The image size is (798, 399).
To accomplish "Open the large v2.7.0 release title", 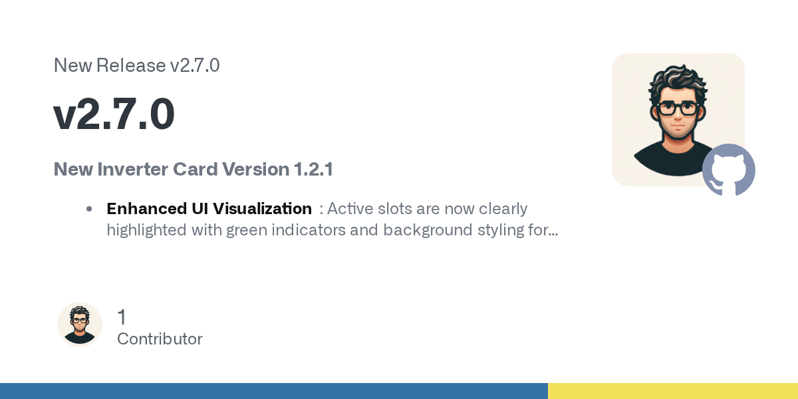I will (114, 114).
